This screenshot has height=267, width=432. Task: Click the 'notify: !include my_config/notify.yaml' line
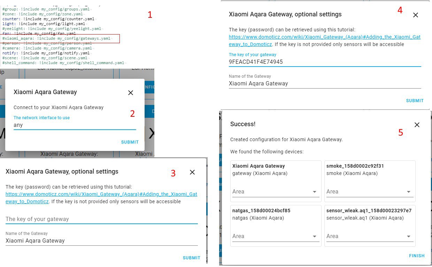[x=46, y=53]
